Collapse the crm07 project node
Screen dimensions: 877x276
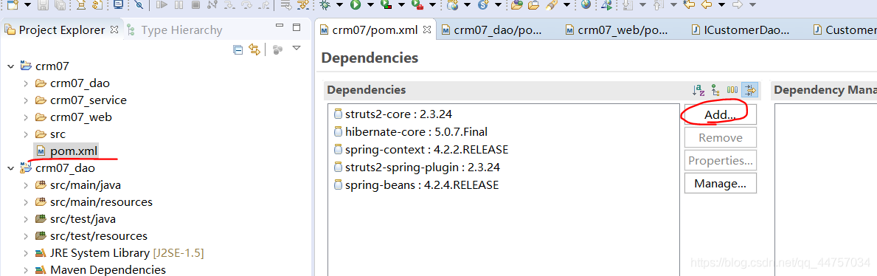click(10, 66)
